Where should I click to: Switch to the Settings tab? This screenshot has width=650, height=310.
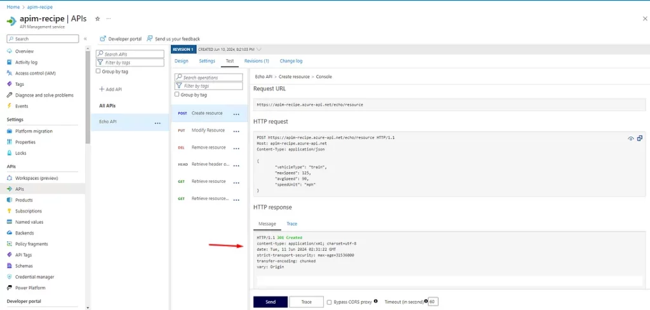[207, 61]
